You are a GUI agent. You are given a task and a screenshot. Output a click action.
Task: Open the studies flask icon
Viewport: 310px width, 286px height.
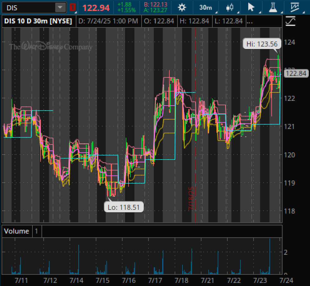[273, 7]
